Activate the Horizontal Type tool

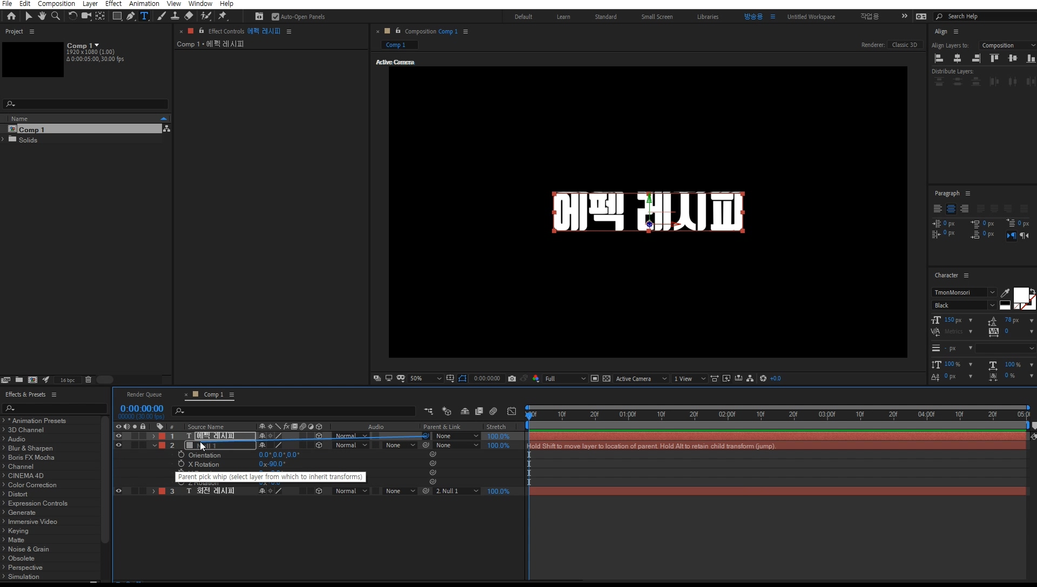[x=144, y=16]
